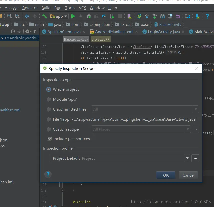The height and width of the screenshot is (207, 214).
Task: Click the 'java' breadcrumb folder
Action: point(55,25)
